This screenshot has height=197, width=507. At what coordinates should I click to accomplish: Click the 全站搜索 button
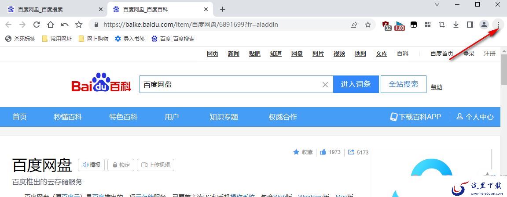coord(403,85)
